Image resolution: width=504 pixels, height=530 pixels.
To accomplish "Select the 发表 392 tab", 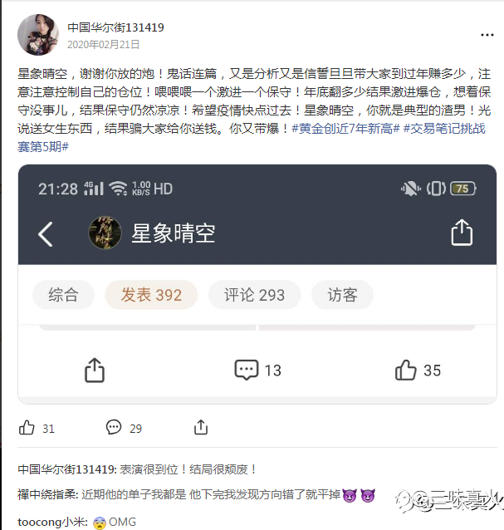I will [x=151, y=295].
